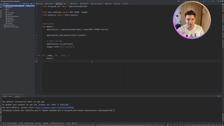Switch to handlers.py editor tab
The height and width of the screenshot is (126, 224).
pyautogui.click(x=74, y=4)
